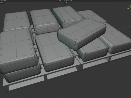This screenshot has width=131, height=98.
Task: Click the green Y axis gizmo ball
Action: (128, 8)
